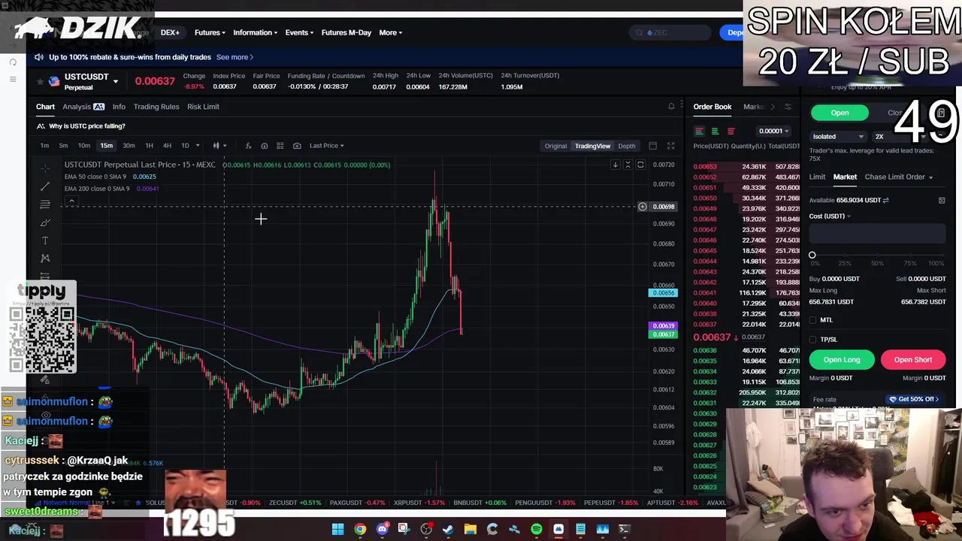Click the announcement speaker icon
Image resolution: width=962 pixels, height=541 pixels.
[x=39, y=57]
